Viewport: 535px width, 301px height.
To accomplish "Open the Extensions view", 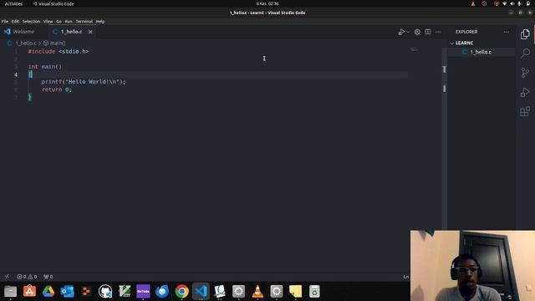I will [525, 111].
